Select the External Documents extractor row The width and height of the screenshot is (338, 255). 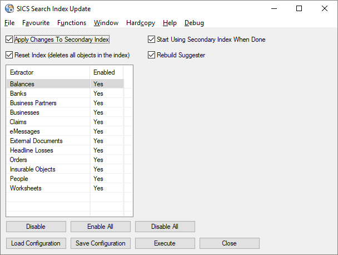(65, 141)
